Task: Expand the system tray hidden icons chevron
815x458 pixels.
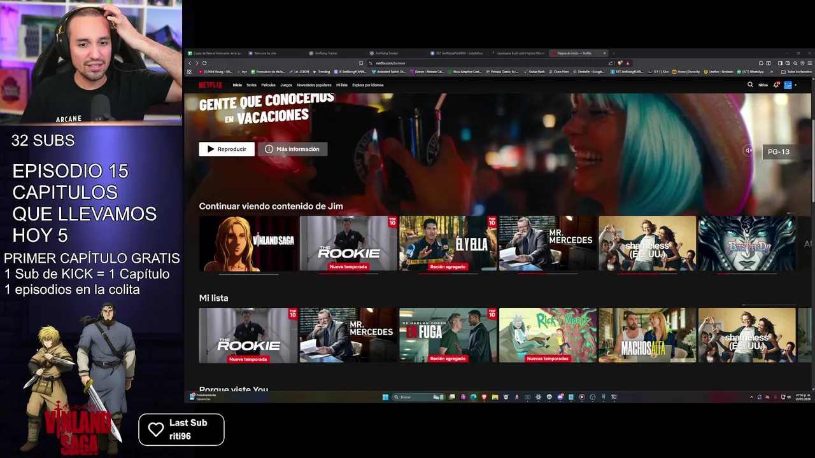Action: 751,397
